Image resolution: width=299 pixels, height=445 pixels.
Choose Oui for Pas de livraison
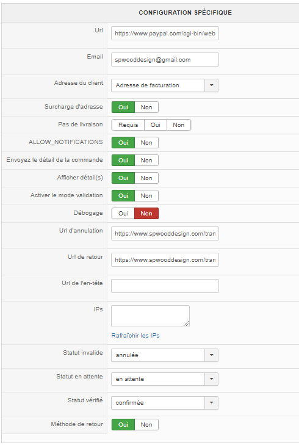pyautogui.click(x=156, y=125)
